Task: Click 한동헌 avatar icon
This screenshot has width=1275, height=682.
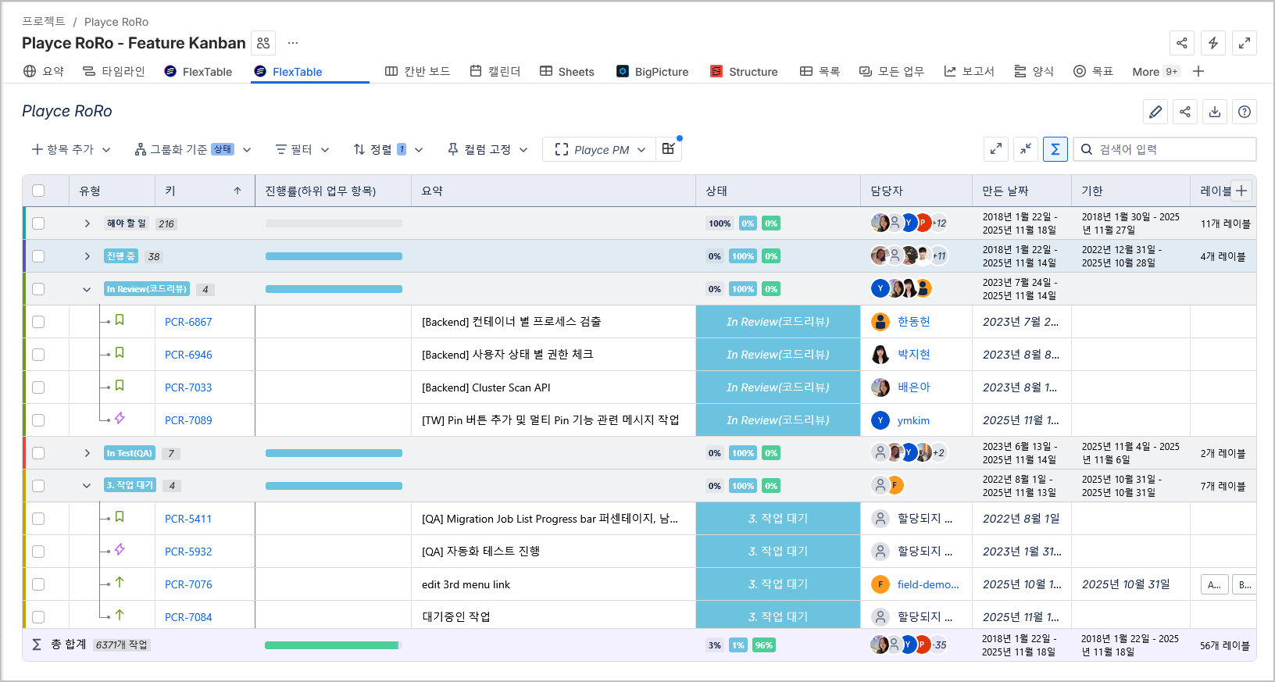Action: coord(880,322)
